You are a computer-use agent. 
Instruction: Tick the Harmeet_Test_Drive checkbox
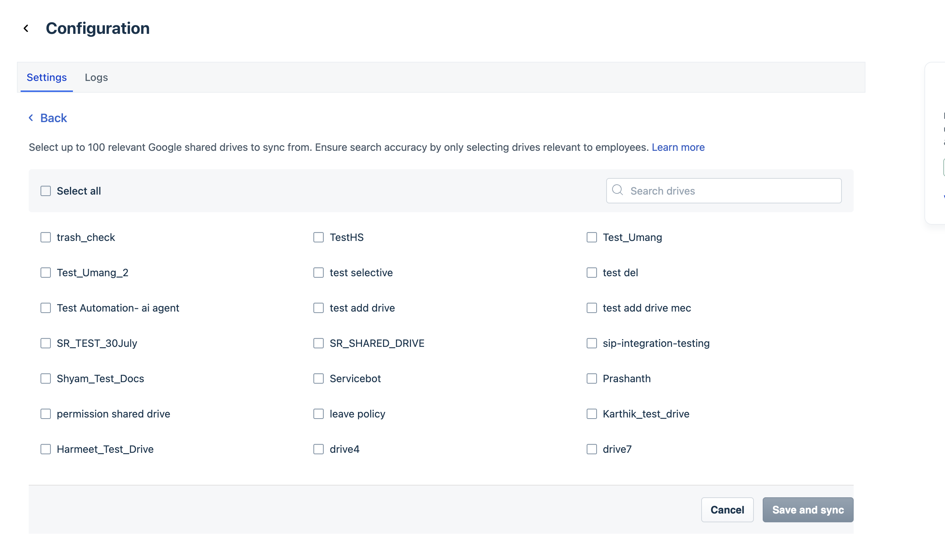46,449
